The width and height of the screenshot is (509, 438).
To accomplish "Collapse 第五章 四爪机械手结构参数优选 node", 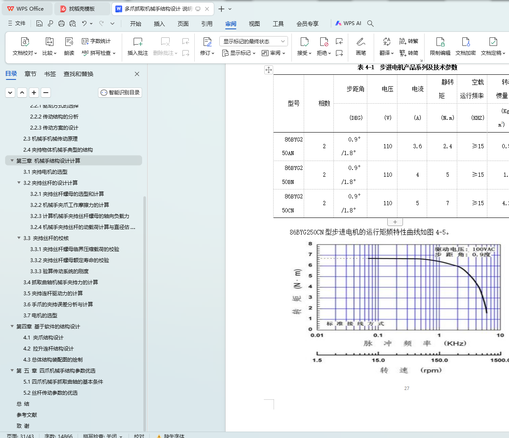I will pyautogui.click(x=12, y=370).
